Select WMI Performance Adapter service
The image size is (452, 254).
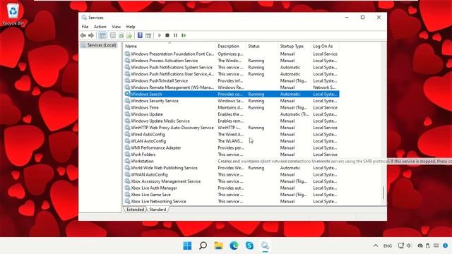click(x=232, y=147)
